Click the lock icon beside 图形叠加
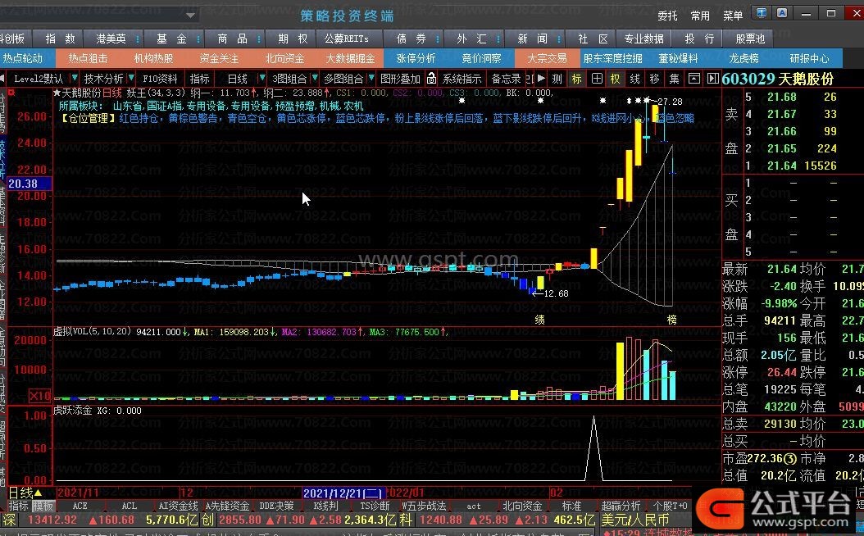This screenshot has height=536, width=864. point(431,79)
